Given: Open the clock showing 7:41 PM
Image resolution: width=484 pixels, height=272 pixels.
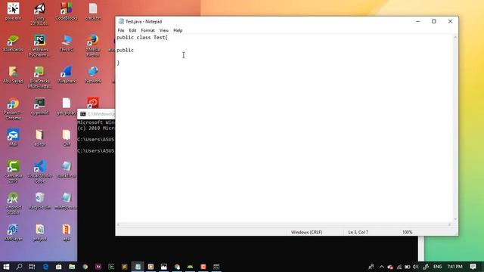Looking at the screenshot, I should (455, 267).
